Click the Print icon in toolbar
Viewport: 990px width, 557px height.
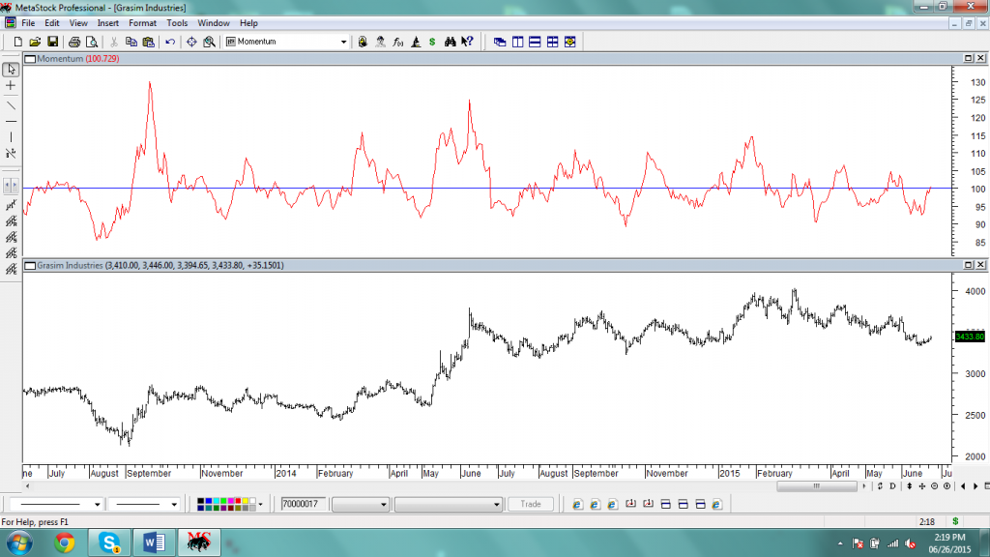(x=75, y=42)
